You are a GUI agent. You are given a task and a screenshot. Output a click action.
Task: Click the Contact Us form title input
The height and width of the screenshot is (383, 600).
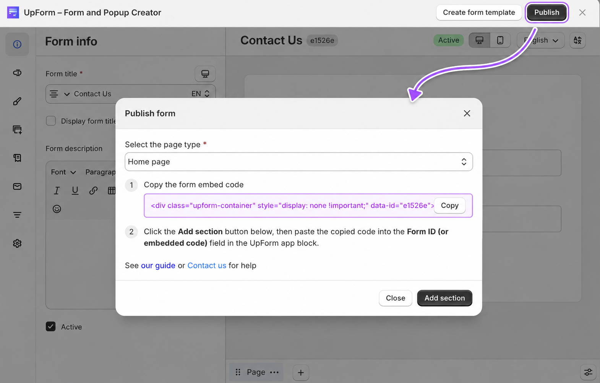tap(131, 94)
